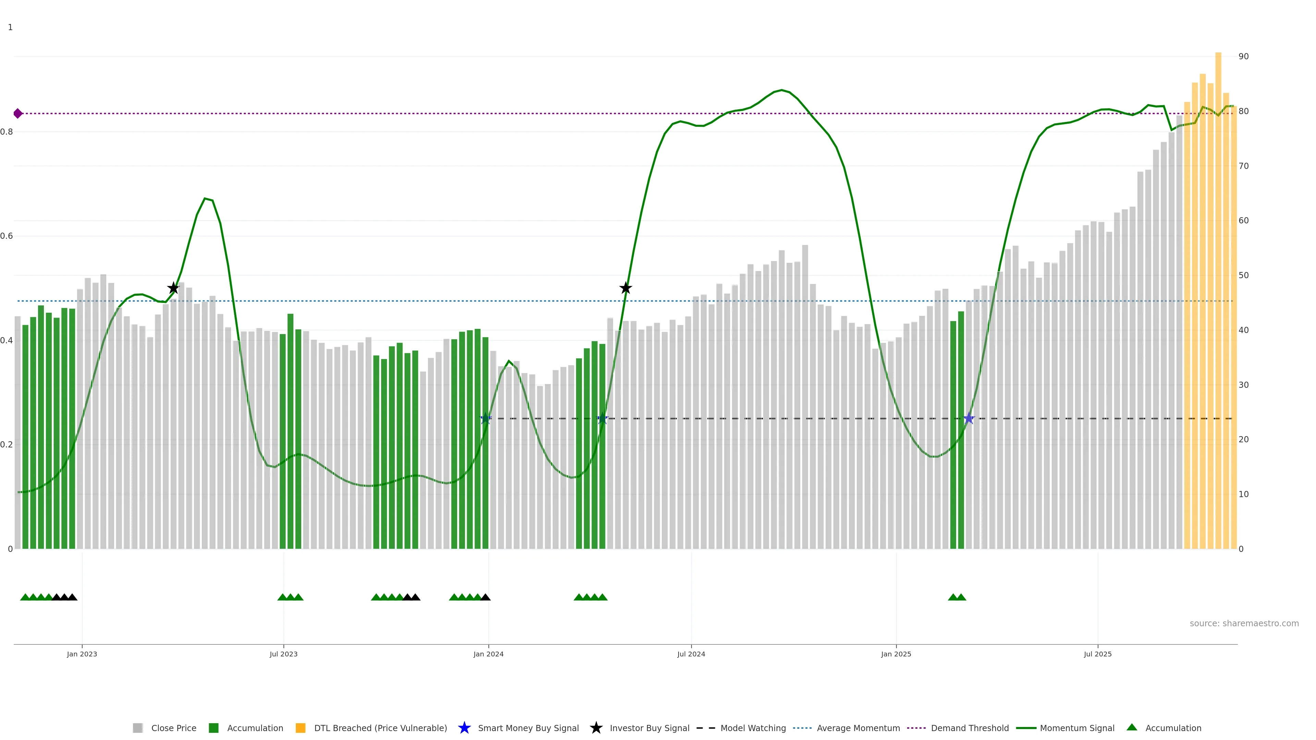Image resolution: width=1316 pixels, height=740 pixels.
Task: Click the gray Close Price legend swatch
Action: point(137,728)
